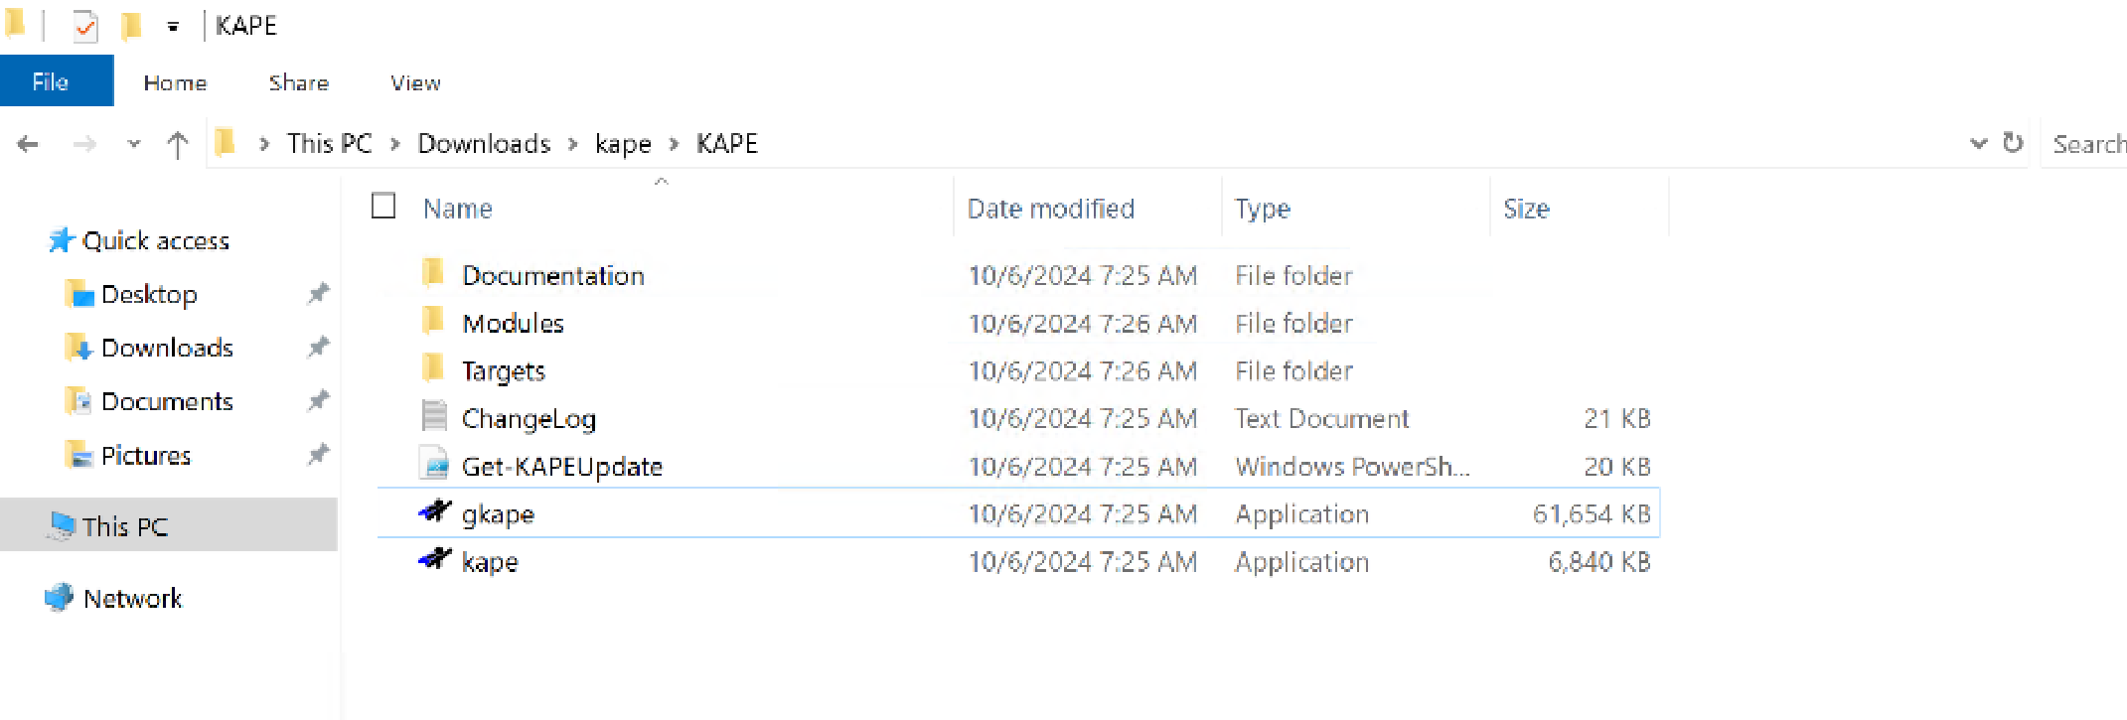Viewport: 2127px width, 720px height.
Task: Select the Targets folder name
Action: (x=504, y=371)
